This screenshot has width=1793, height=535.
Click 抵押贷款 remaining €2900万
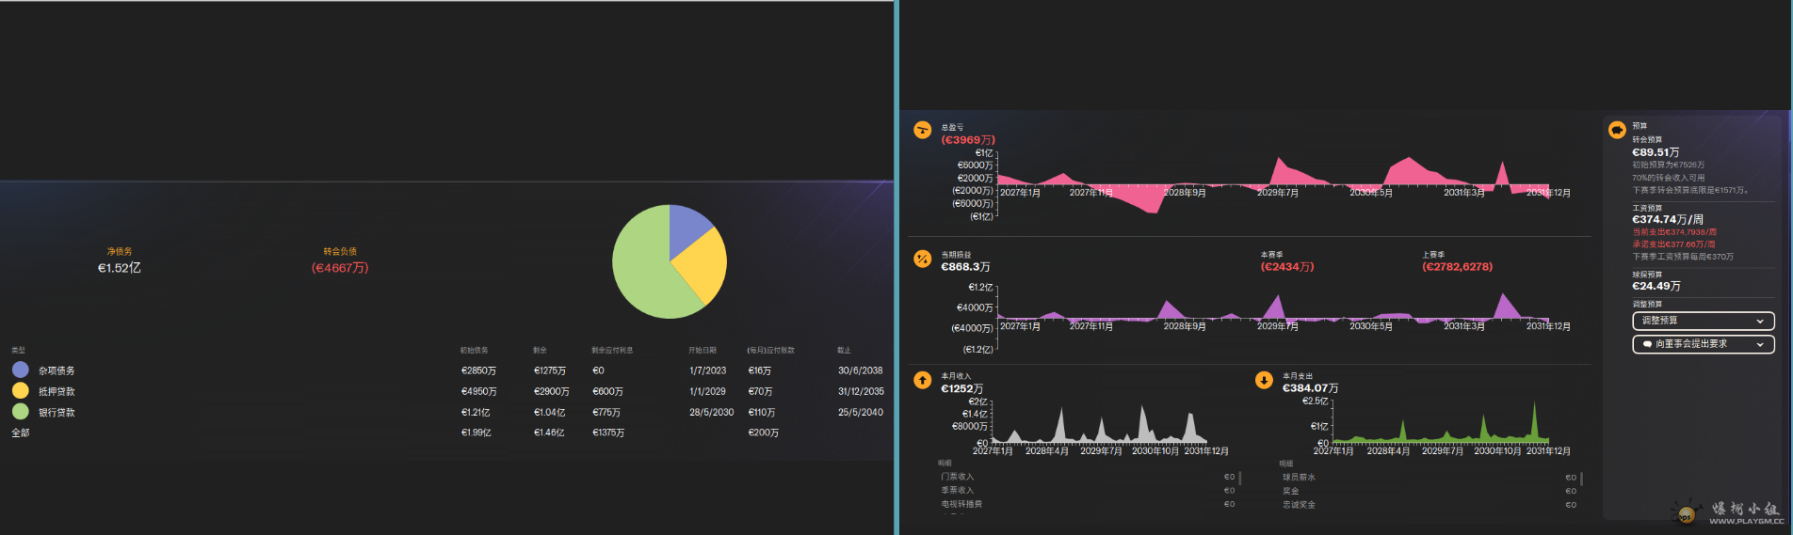(x=551, y=391)
